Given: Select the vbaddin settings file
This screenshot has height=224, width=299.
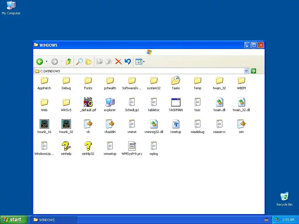Looking at the screenshot, I should tap(110, 127).
